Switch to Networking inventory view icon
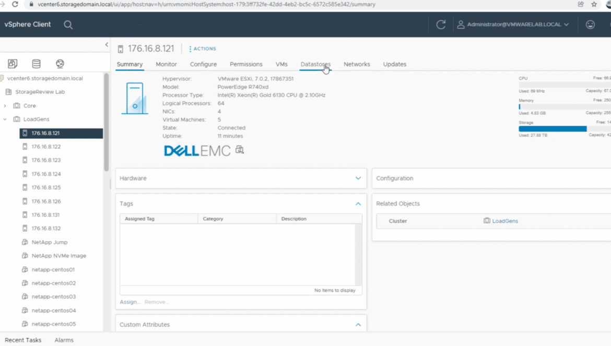 [x=60, y=64]
